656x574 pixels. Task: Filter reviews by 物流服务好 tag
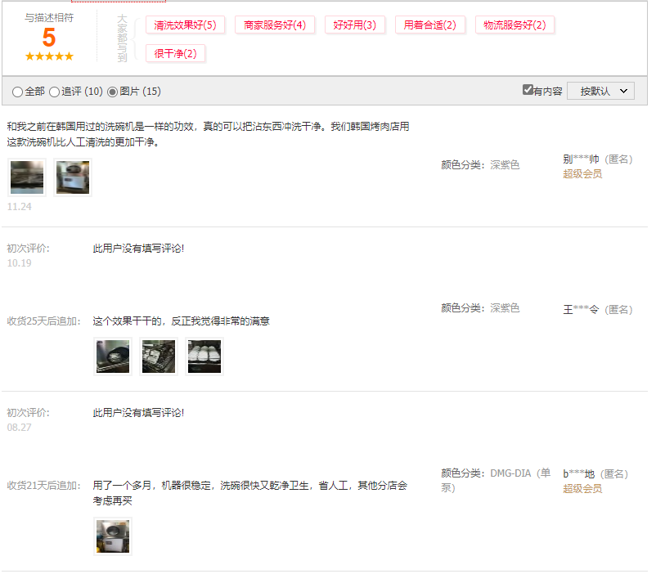[513, 25]
